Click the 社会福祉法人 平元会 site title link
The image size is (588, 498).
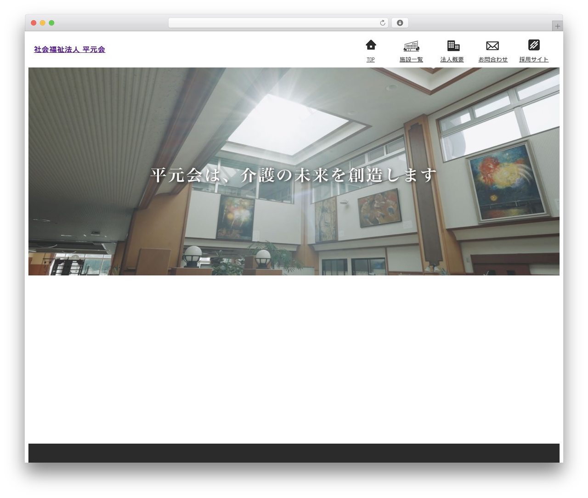(69, 50)
